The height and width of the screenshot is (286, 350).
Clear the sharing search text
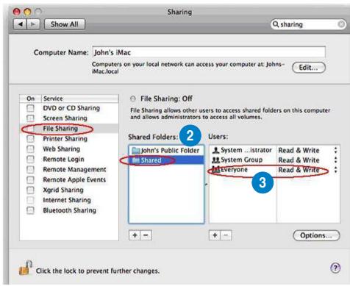click(341, 24)
